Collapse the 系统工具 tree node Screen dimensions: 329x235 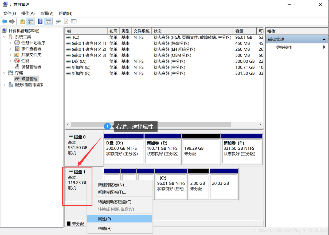[x=4, y=37]
